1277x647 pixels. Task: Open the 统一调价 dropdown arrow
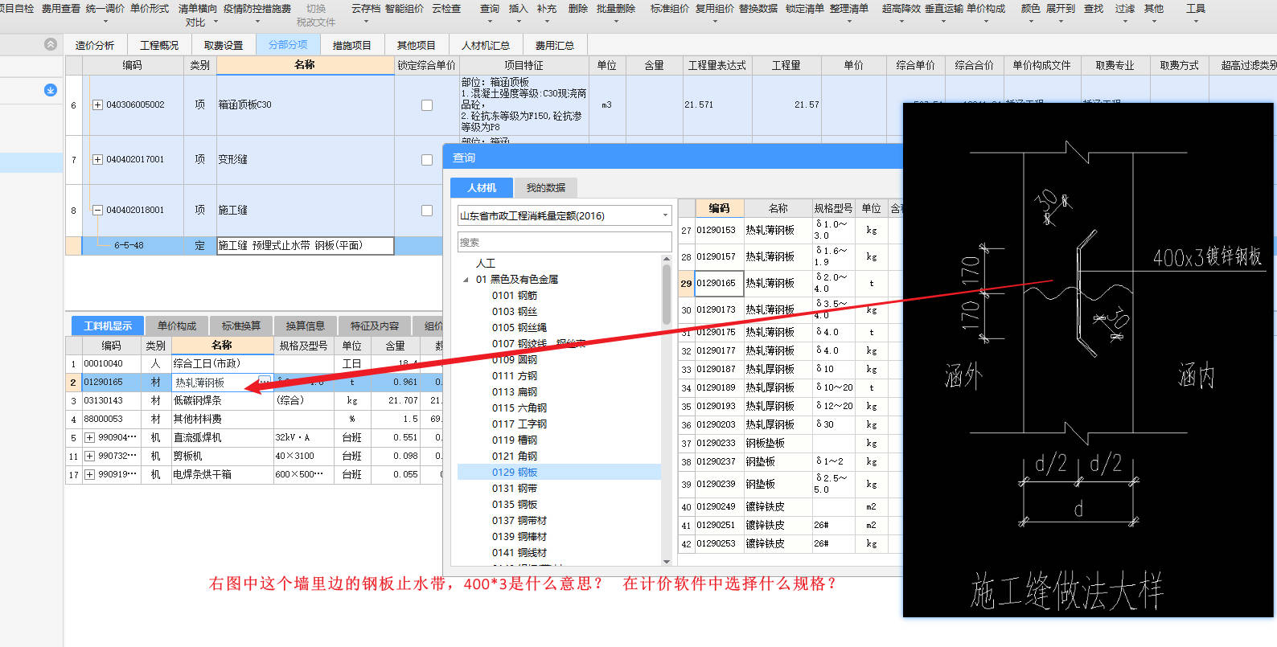[107, 22]
